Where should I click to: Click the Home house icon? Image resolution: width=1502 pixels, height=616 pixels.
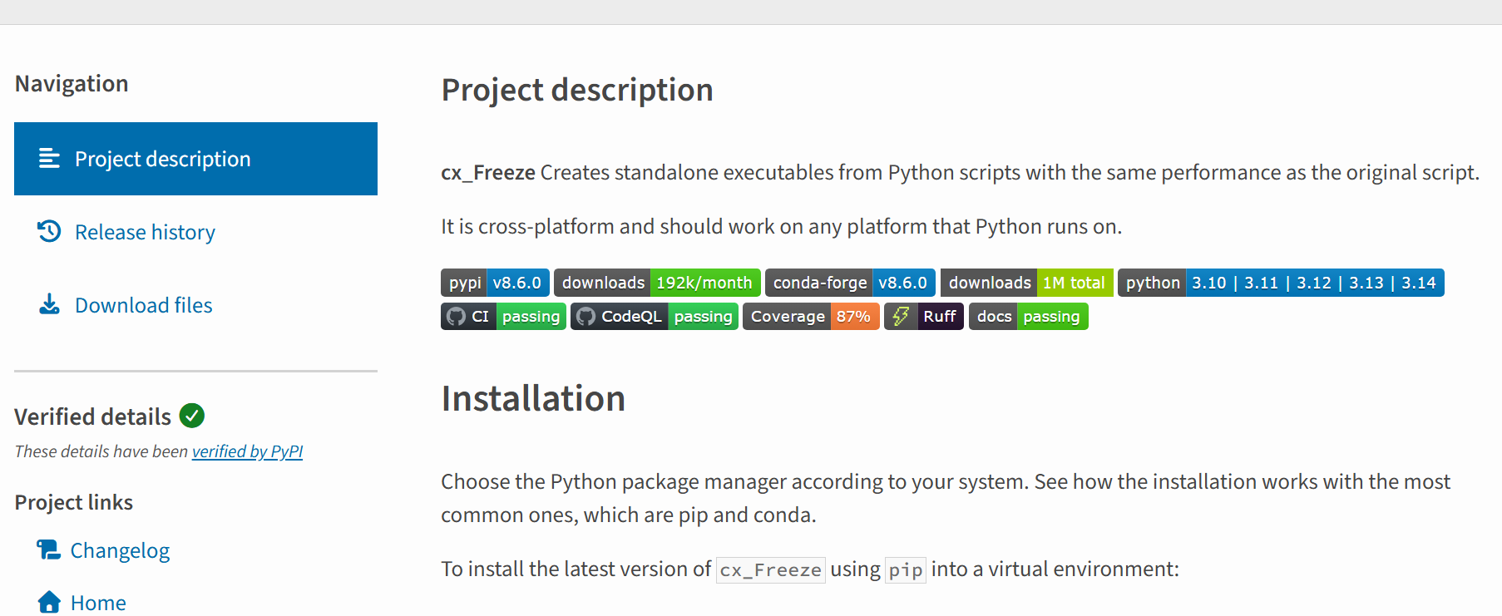click(x=49, y=602)
